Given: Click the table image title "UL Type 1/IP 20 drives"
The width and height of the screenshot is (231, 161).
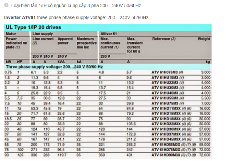Looking at the screenshot, I should click(x=33, y=27).
